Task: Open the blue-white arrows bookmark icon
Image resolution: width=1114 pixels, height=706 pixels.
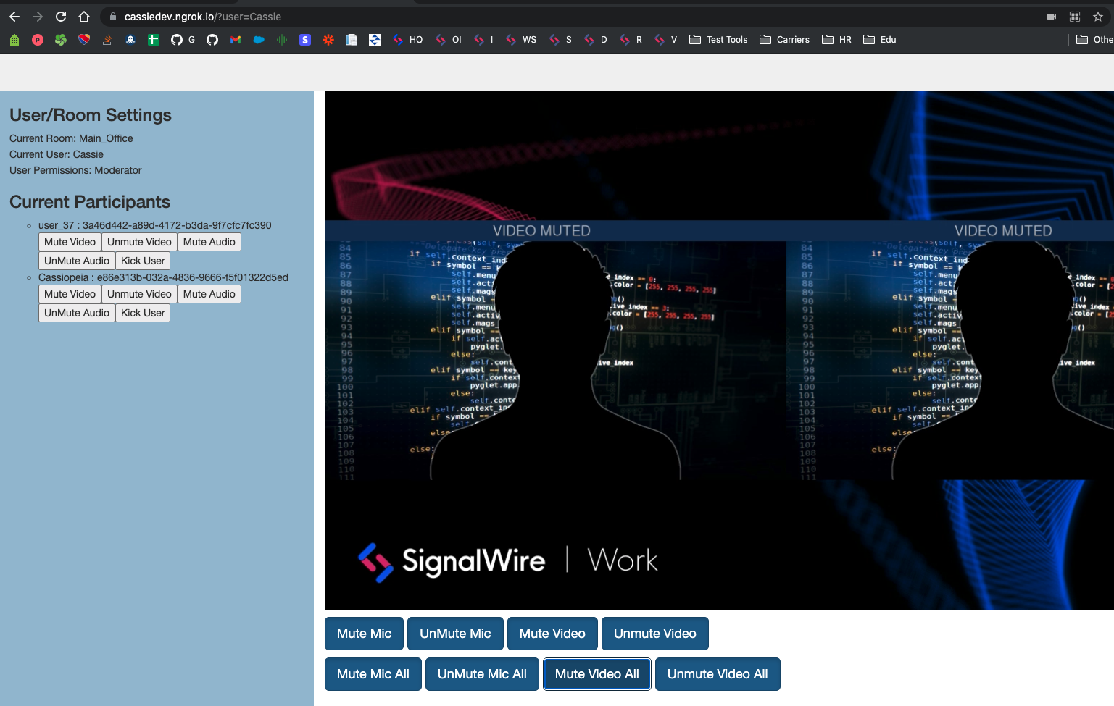Action: [x=375, y=40]
